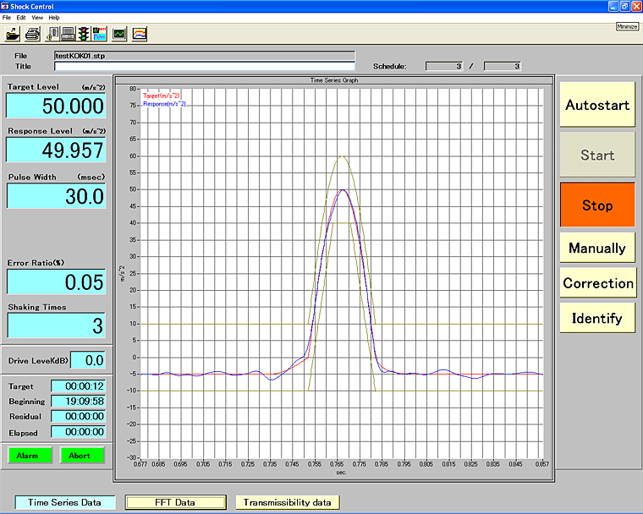Click the Drive Level(dB) value 0.0

click(x=88, y=360)
